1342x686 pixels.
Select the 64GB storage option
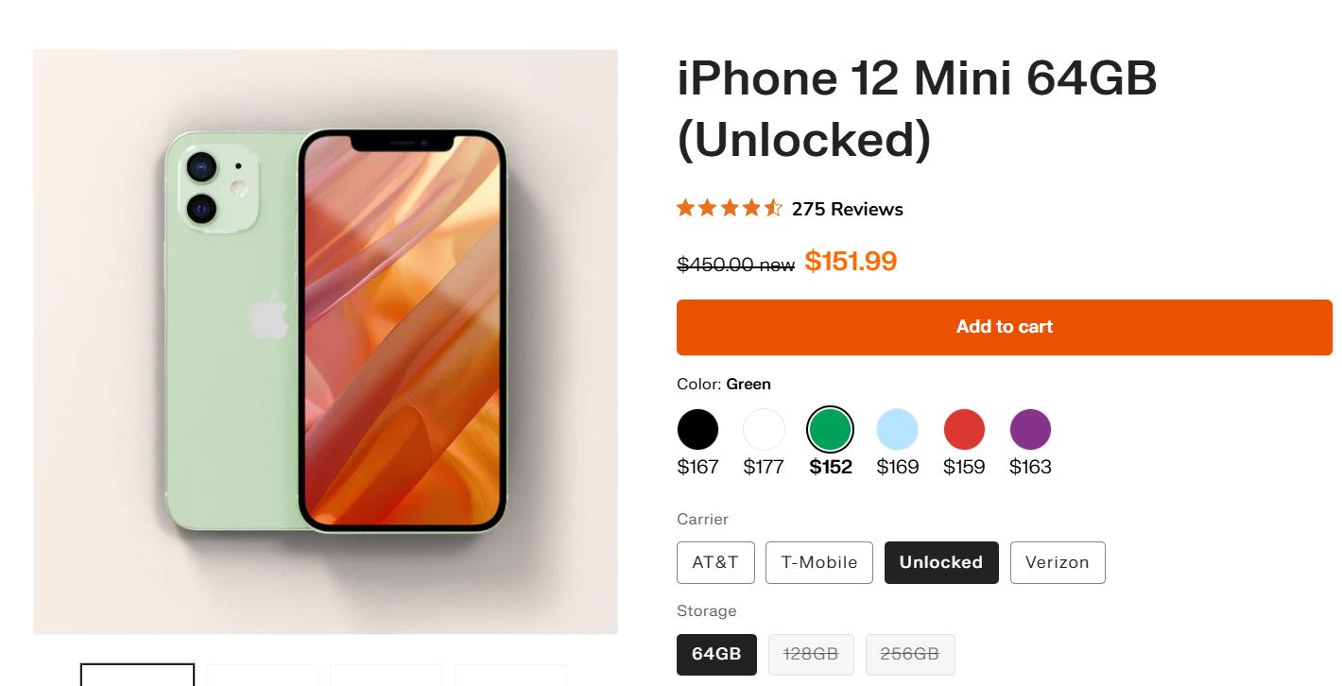point(716,654)
